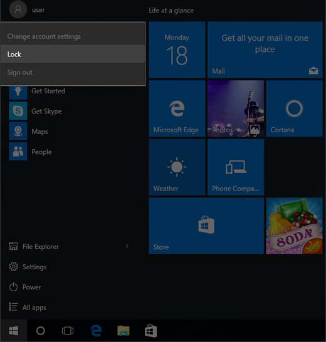The image size is (326, 342).
Task: Open the Phone Companion tile
Action: coord(236,167)
